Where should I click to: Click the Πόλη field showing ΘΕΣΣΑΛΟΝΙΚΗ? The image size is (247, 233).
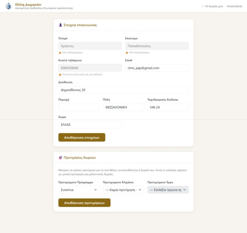[123, 107]
